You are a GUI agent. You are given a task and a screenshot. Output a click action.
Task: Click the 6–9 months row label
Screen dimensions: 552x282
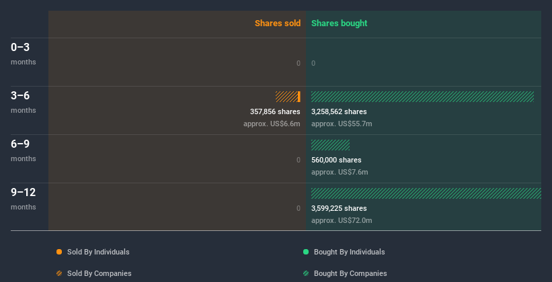[x=24, y=150]
